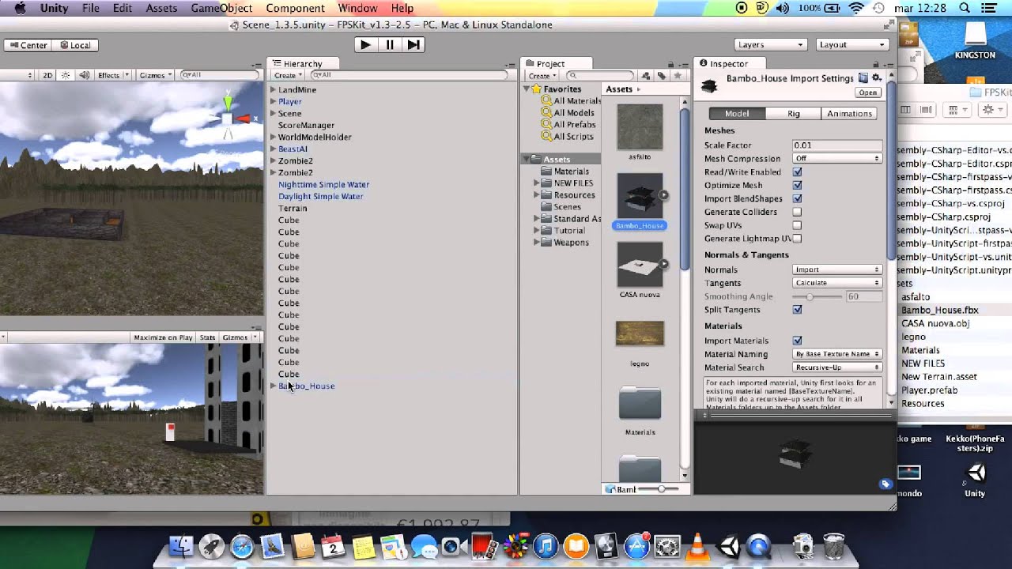This screenshot has height=569, width=1012.
Task: Click Open button in Inspector
Action: click(x=868, y=92)
